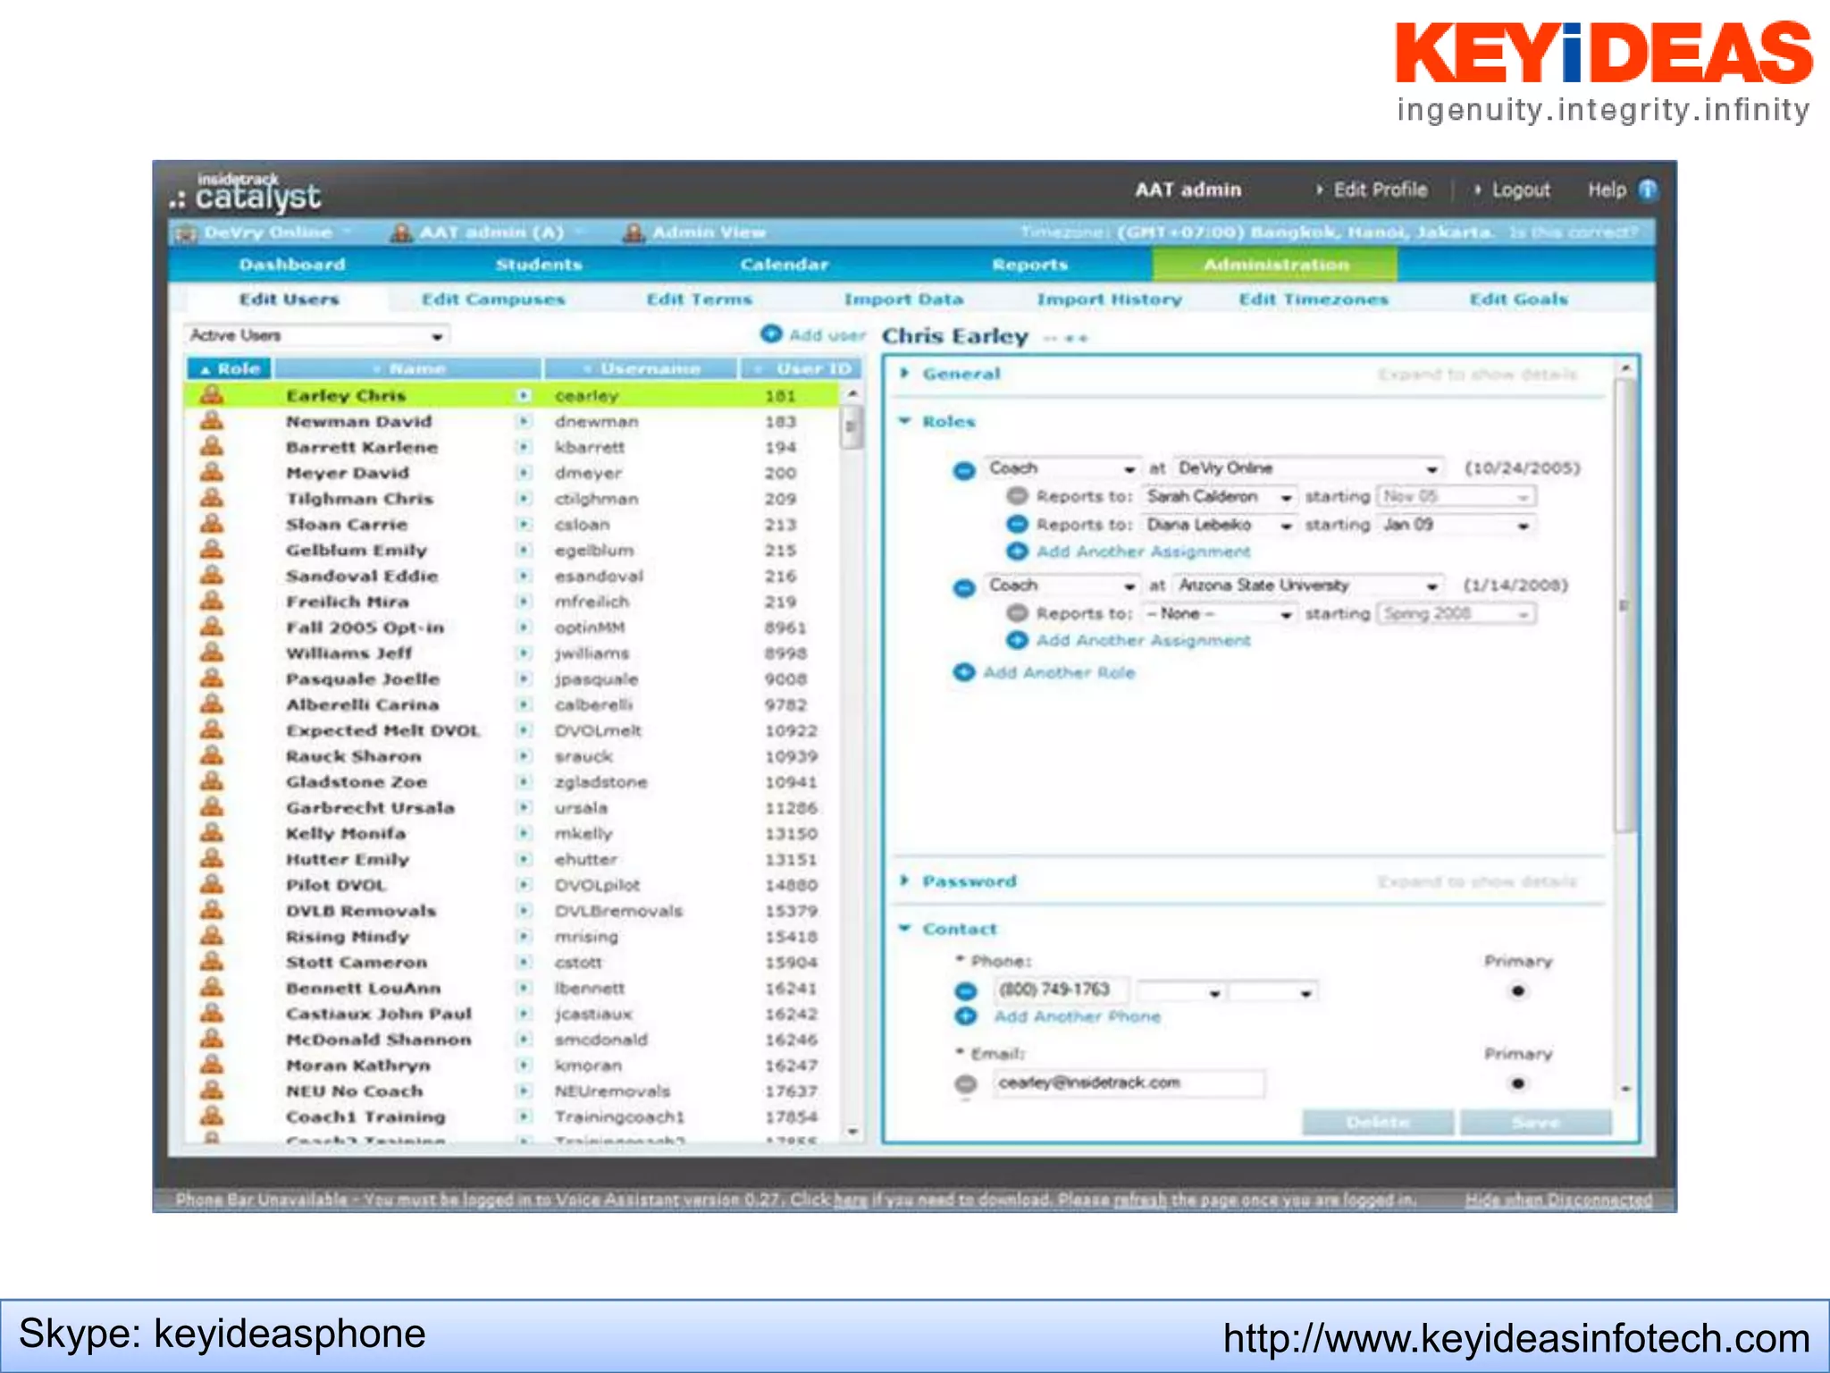The width and height of the screenshot is (1830, 1373).
Task: Open the Active Users filter dropdown
Action: [316, 335]
